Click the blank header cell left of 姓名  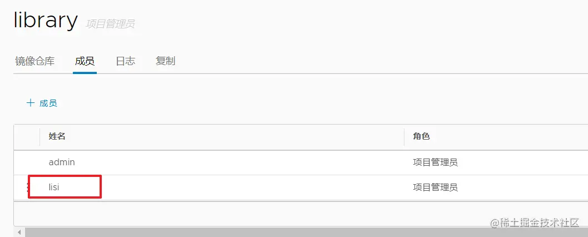point(27,137)
